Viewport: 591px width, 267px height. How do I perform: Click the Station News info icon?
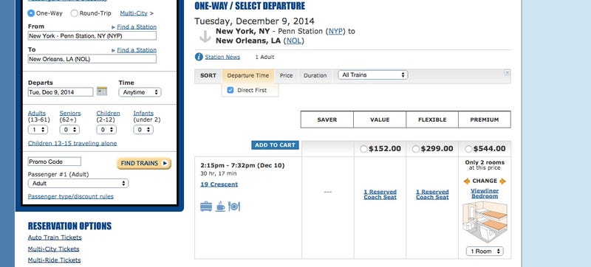coord(199,57)
